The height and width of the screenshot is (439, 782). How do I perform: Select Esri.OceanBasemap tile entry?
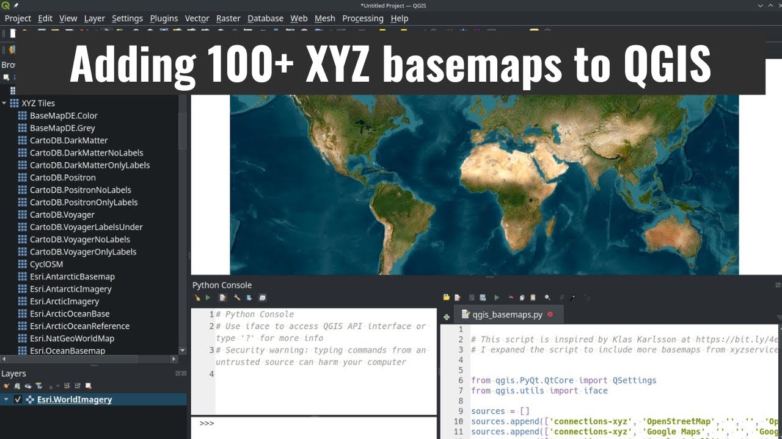click(x=67, y=351)
